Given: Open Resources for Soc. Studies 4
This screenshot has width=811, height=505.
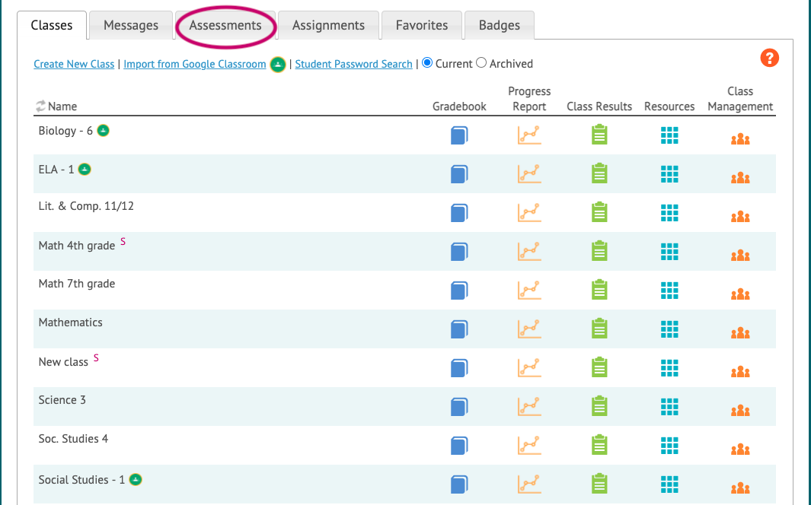Looking at the screenshot, I should pyautogui.click(x=669, y=445).
